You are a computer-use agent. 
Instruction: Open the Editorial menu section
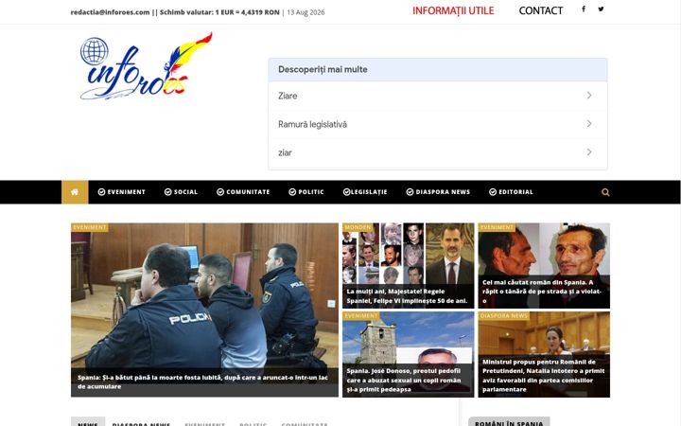[x=511, y=192]
